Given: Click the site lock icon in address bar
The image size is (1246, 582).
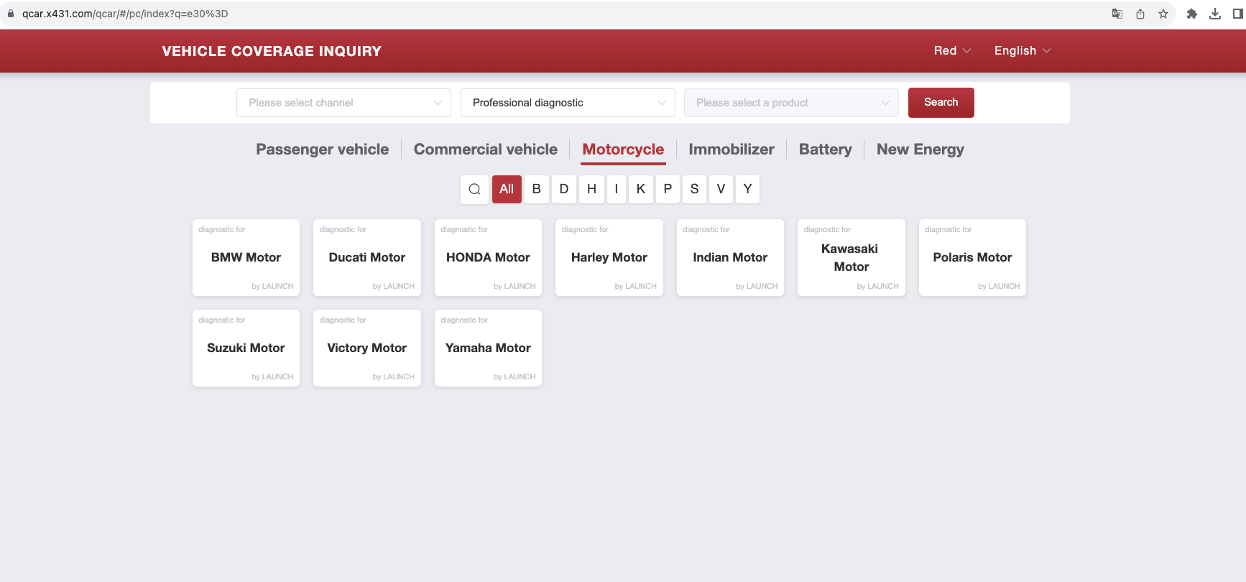Looking at the screenshot, I should [11, 14].
